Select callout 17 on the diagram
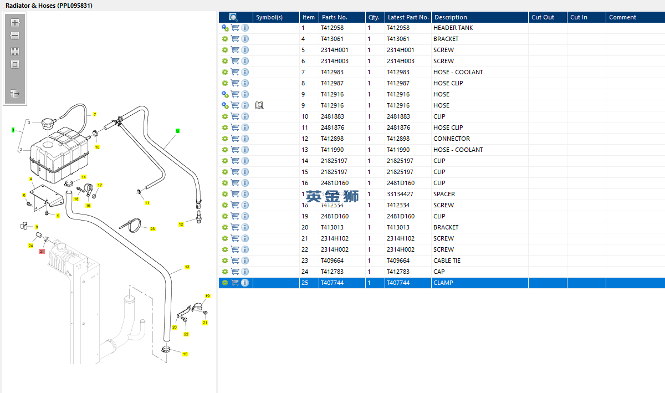The width and height of the screenshot is (665, 393). tap(100, 185)
